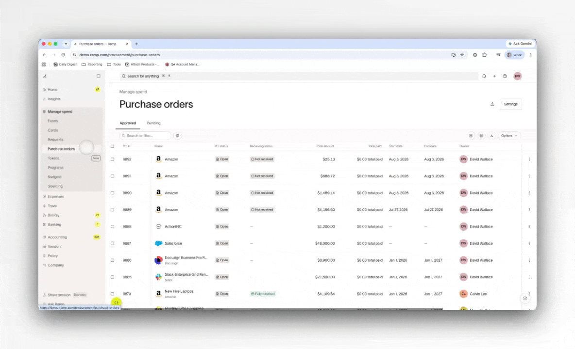This screenshot has height=349, width=575.
Task: Open the help icon in Ramp header
Action: coord(505,76)
